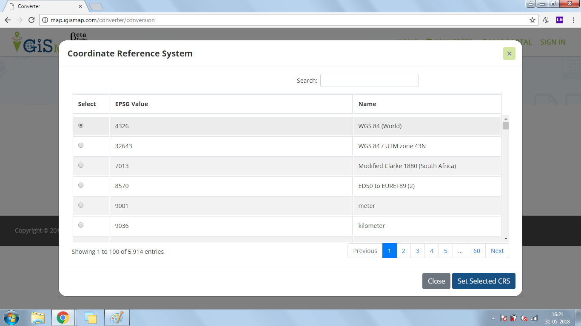The image size is (581, 326).
Task: Bookmark this page with star icon
Action: [x=532, y=20]
